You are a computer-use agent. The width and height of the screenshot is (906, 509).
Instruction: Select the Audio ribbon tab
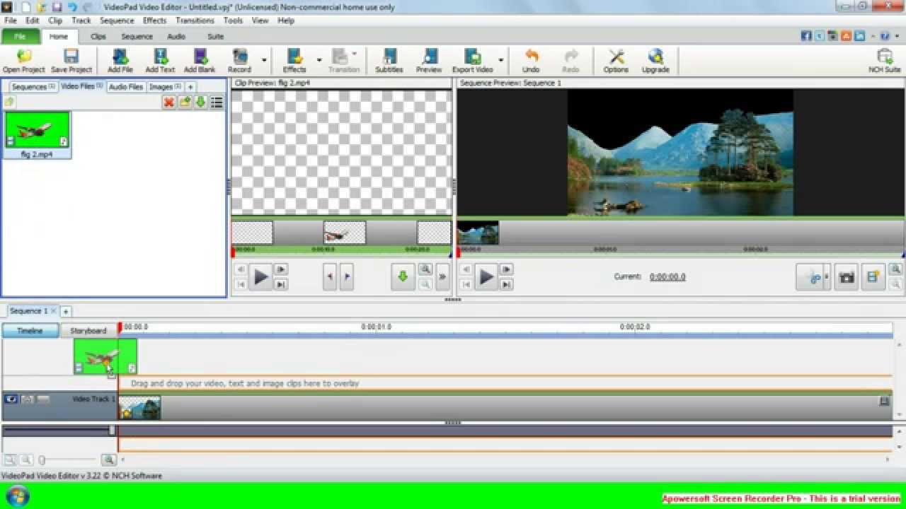coord(176,36)
